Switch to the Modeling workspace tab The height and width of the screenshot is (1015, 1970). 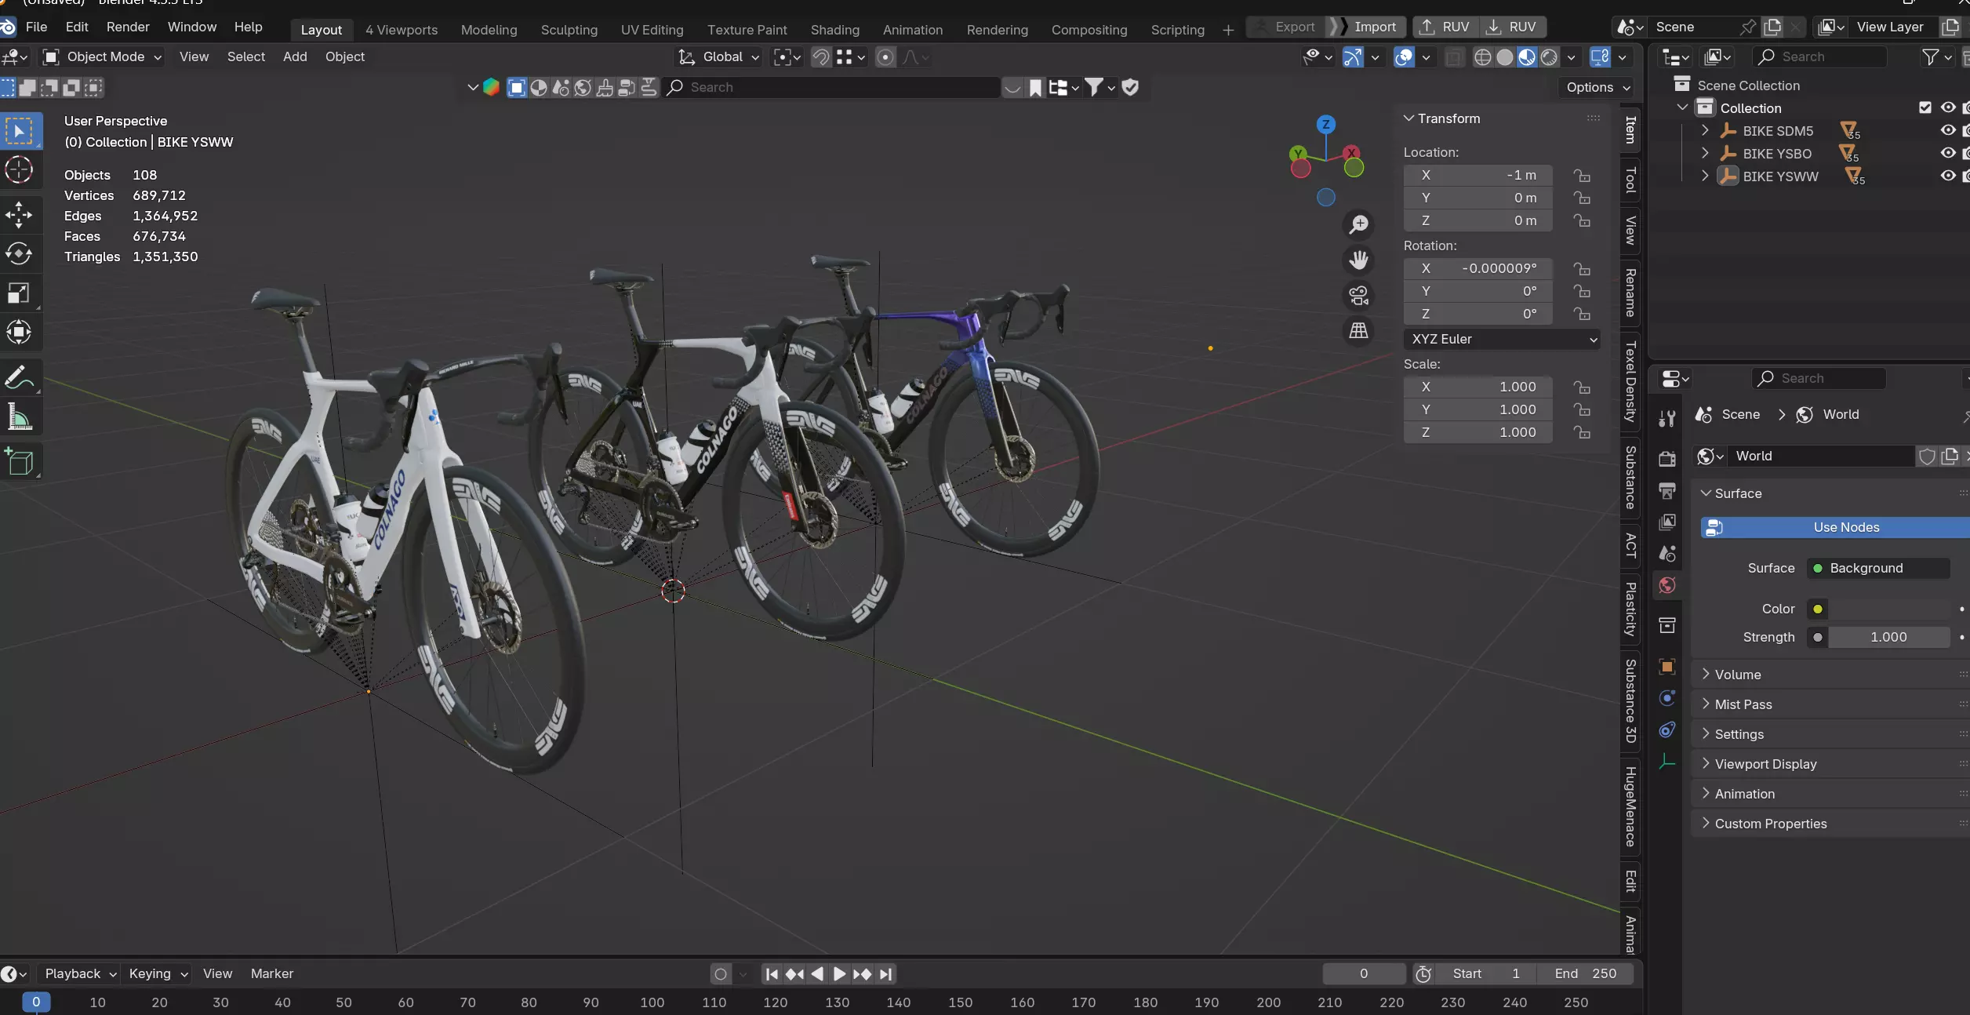489,30
